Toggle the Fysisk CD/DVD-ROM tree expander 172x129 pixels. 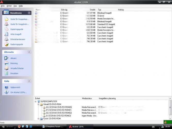coord(38,119)
